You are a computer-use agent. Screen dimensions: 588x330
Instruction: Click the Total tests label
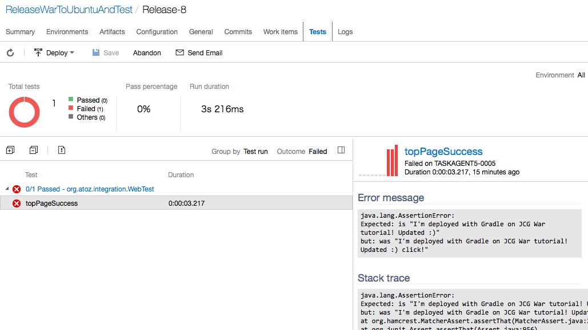pos(24,87)
